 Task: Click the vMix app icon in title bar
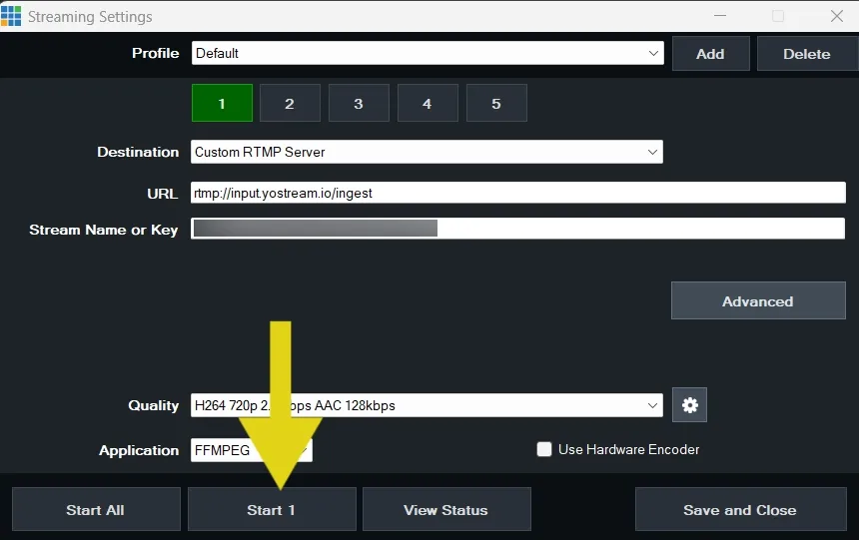pos(11,16)
